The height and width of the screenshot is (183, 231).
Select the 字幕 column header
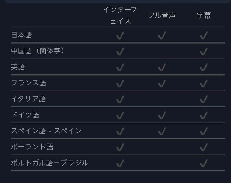204,15
